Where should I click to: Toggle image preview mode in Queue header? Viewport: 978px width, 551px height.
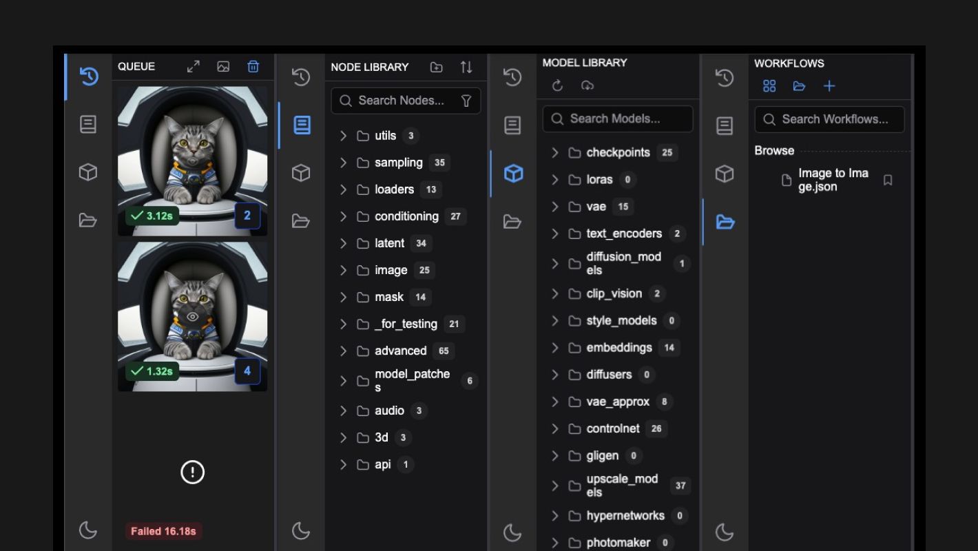[x=223, y=67]
